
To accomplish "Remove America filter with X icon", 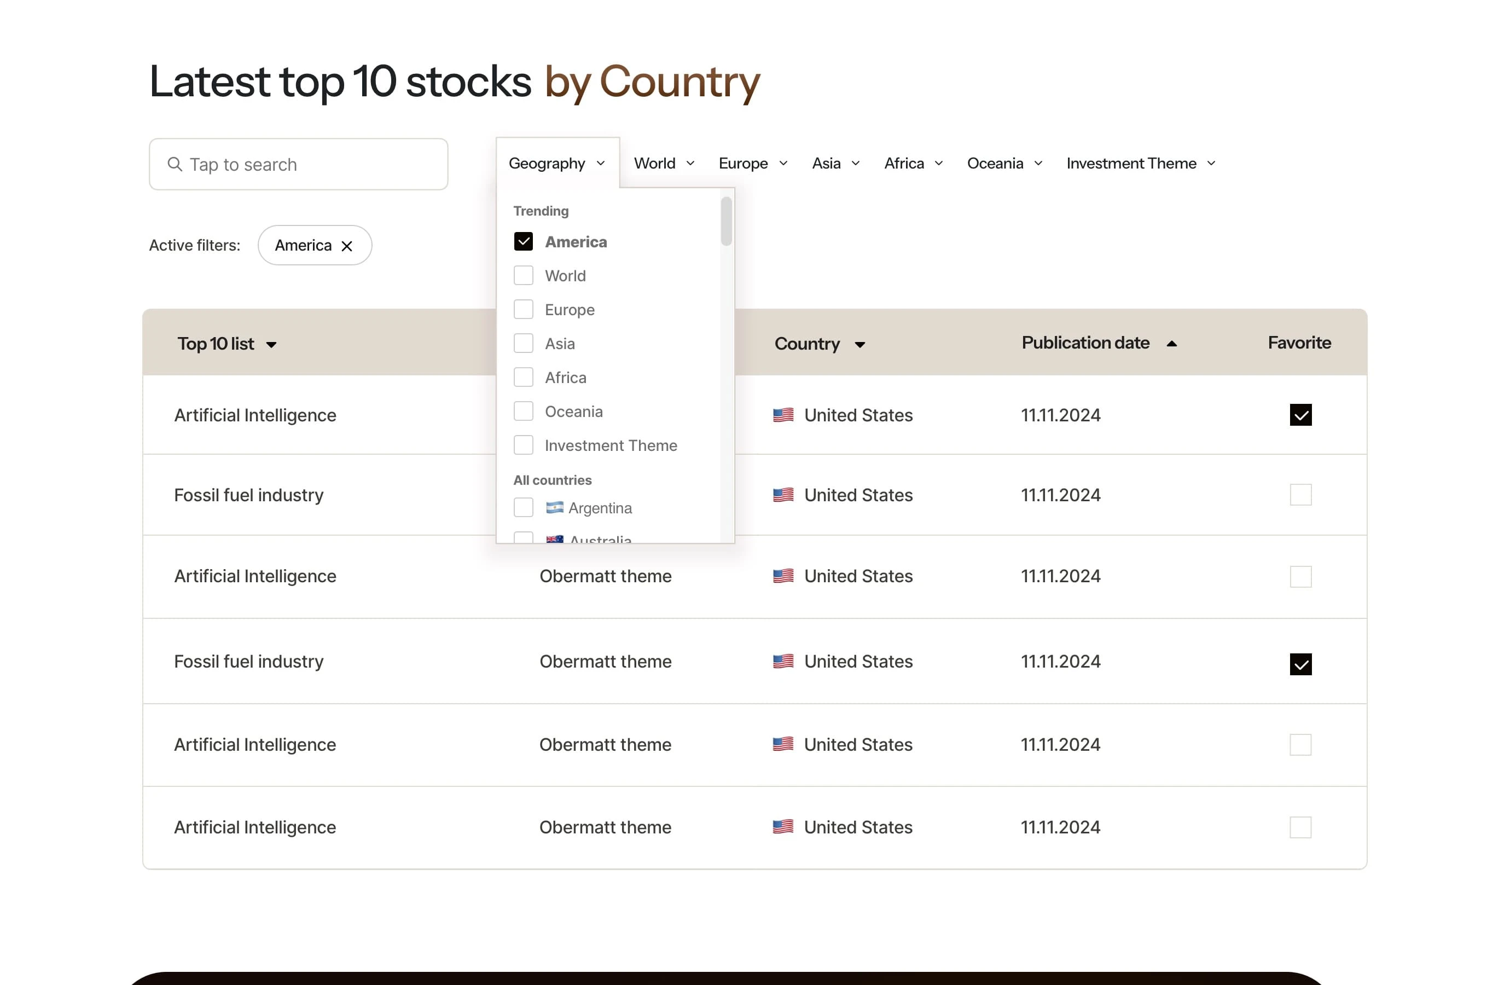I will coord(347,246).
